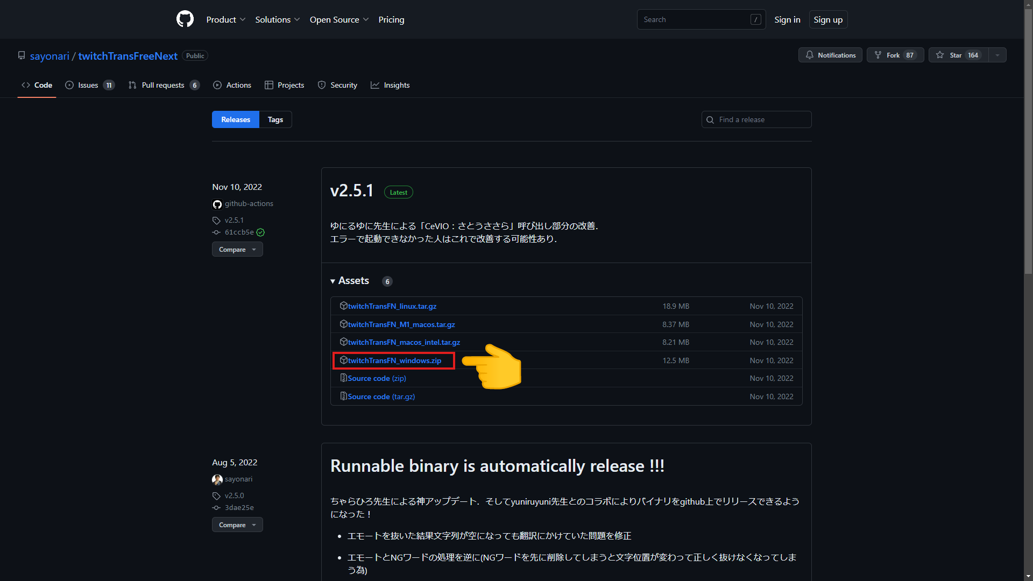
Task: Click the Public repository badge
Action: tap(194, 55)
